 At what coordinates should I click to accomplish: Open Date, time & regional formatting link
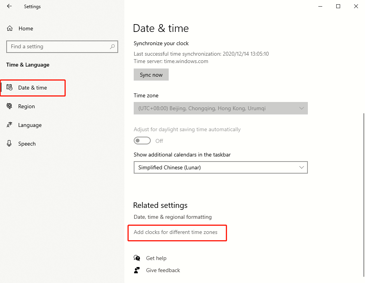click(x=173, y=217)
